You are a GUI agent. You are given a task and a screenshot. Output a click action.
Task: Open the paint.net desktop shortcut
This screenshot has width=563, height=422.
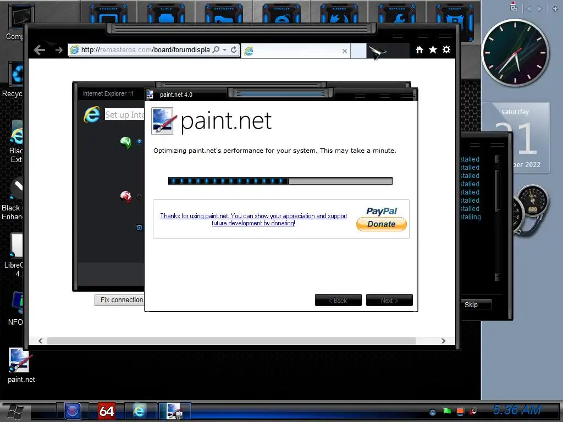(x=21, y=366)
